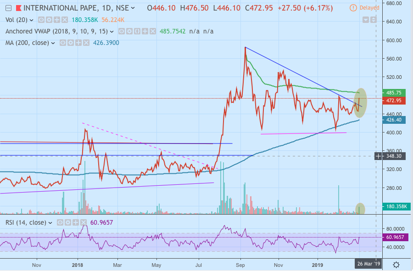Click the H476.50 high value in header
413x271 pixels.
coord(194,8)
